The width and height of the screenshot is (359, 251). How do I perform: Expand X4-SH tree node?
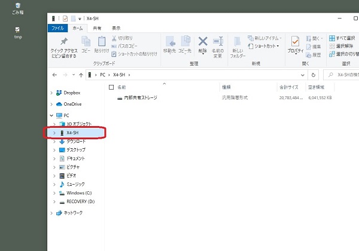tap(54, 133)
